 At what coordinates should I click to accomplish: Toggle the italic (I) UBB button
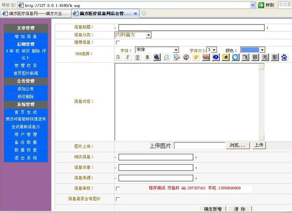pos(128,57)
